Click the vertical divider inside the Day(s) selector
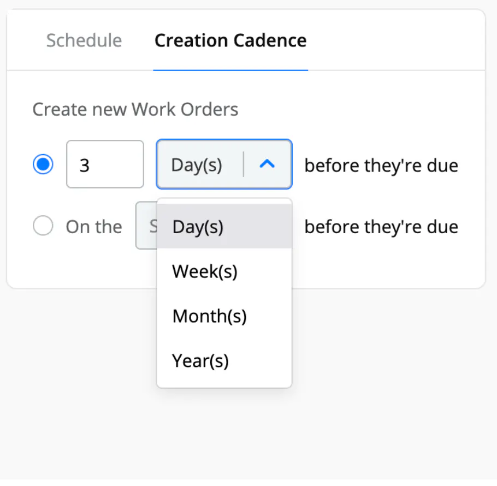Viewport: 497px width, 486px height. pyautogui.click(x=244, y=164)
